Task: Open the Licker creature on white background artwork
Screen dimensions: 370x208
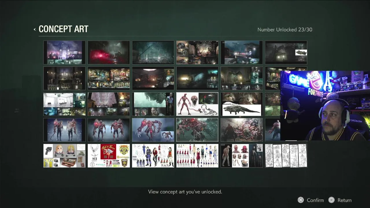Action: coord(197,104)
